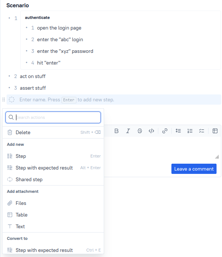The height and width of the screenshot is (257, 222).
Task: Choose Shared step option
Action: click(53, 179)
